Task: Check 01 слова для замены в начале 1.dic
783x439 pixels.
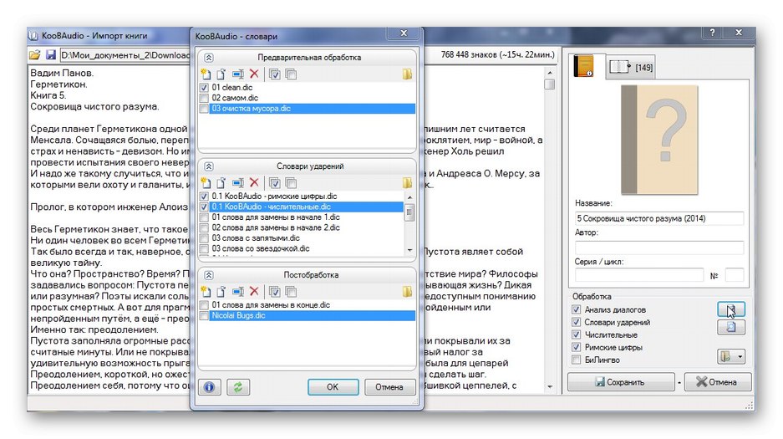Action: point(204,217)
